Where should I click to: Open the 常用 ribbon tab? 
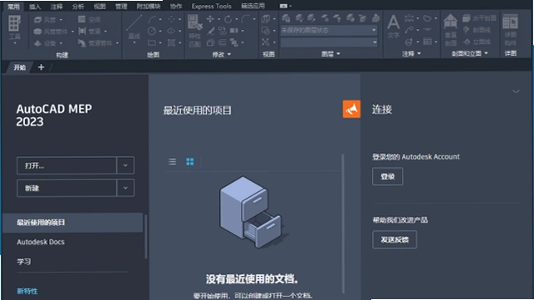[13, 7]
